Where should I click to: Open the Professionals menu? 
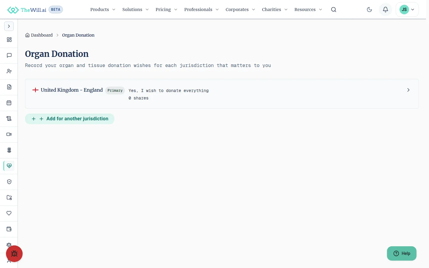[202, 10]
